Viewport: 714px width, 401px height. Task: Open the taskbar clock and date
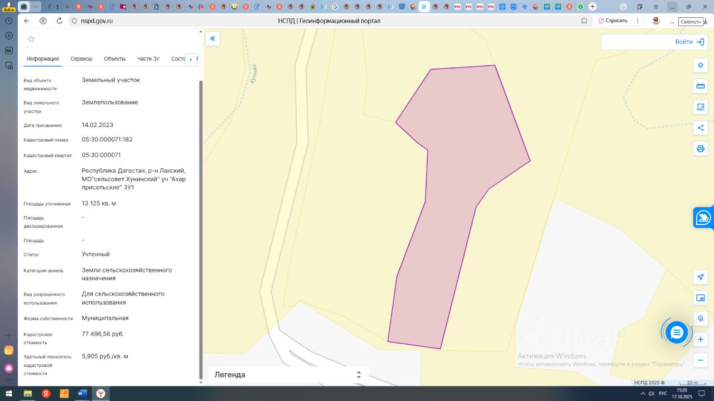click(682, 394)
